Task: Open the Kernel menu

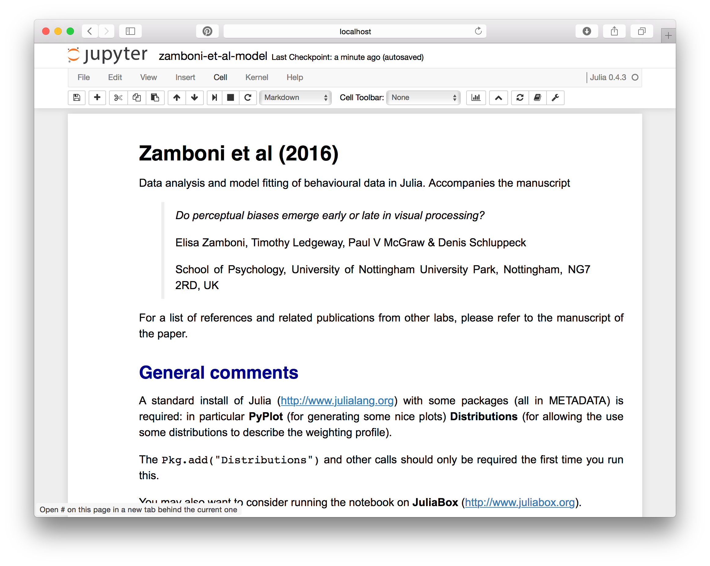Action: 257,77
